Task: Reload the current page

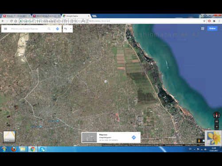Action: [x=12, y=21]
